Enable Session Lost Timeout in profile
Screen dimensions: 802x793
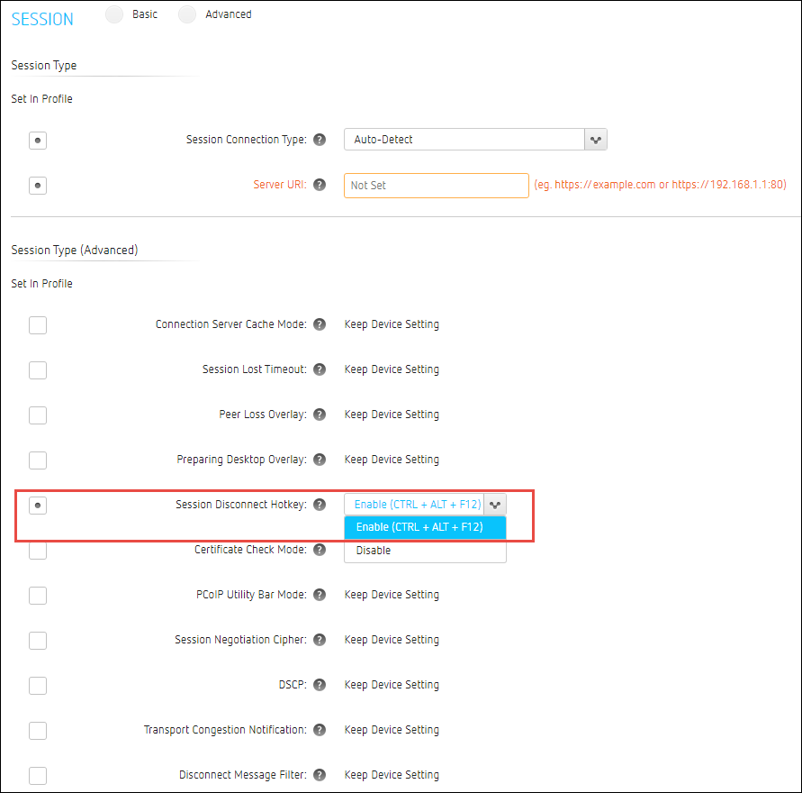[38, 370]
